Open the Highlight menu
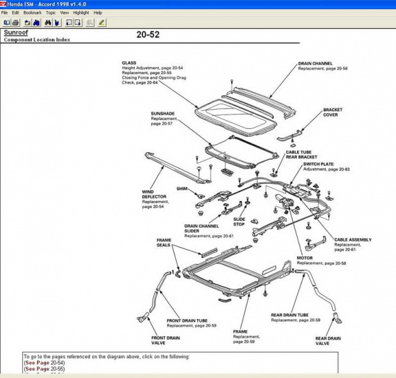Viewport: 396px width, 378px height. [x=81, y=13]
